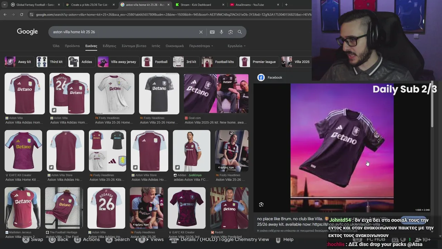442x249 pixels.
Task: Start voice search with microphone icon
Action: point(221,32)
